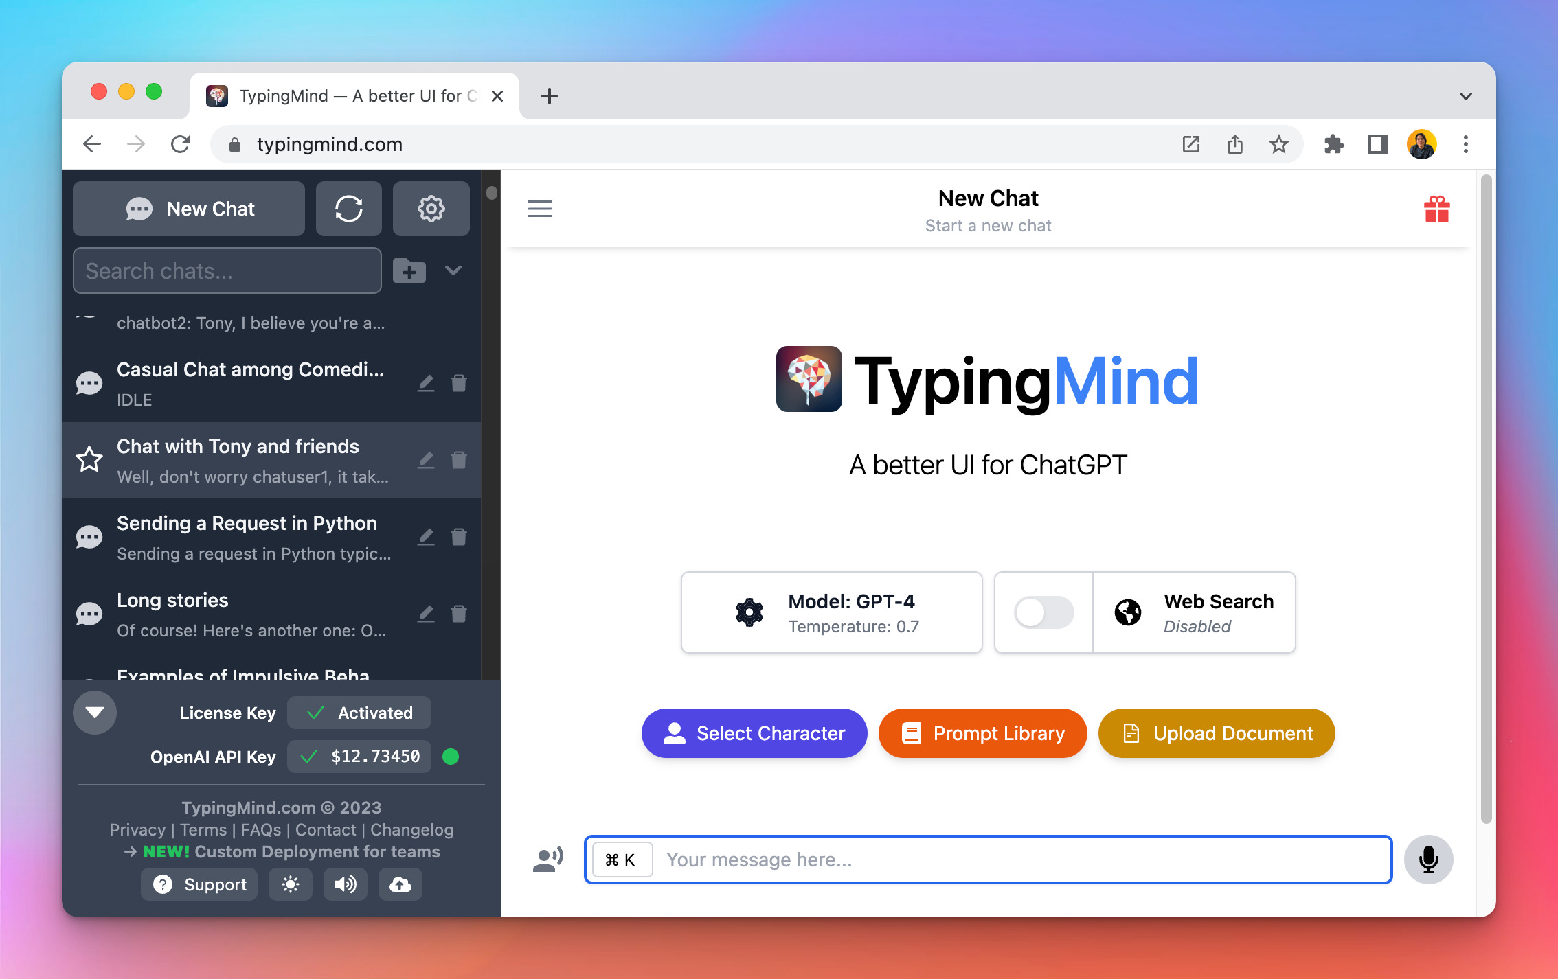Go back in browser history
Screen dimensions: 1558x979
[92, 144]
